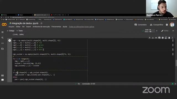Open the Inserir menu
This screenshot has height=99, width=177.
tap(28, 27)
